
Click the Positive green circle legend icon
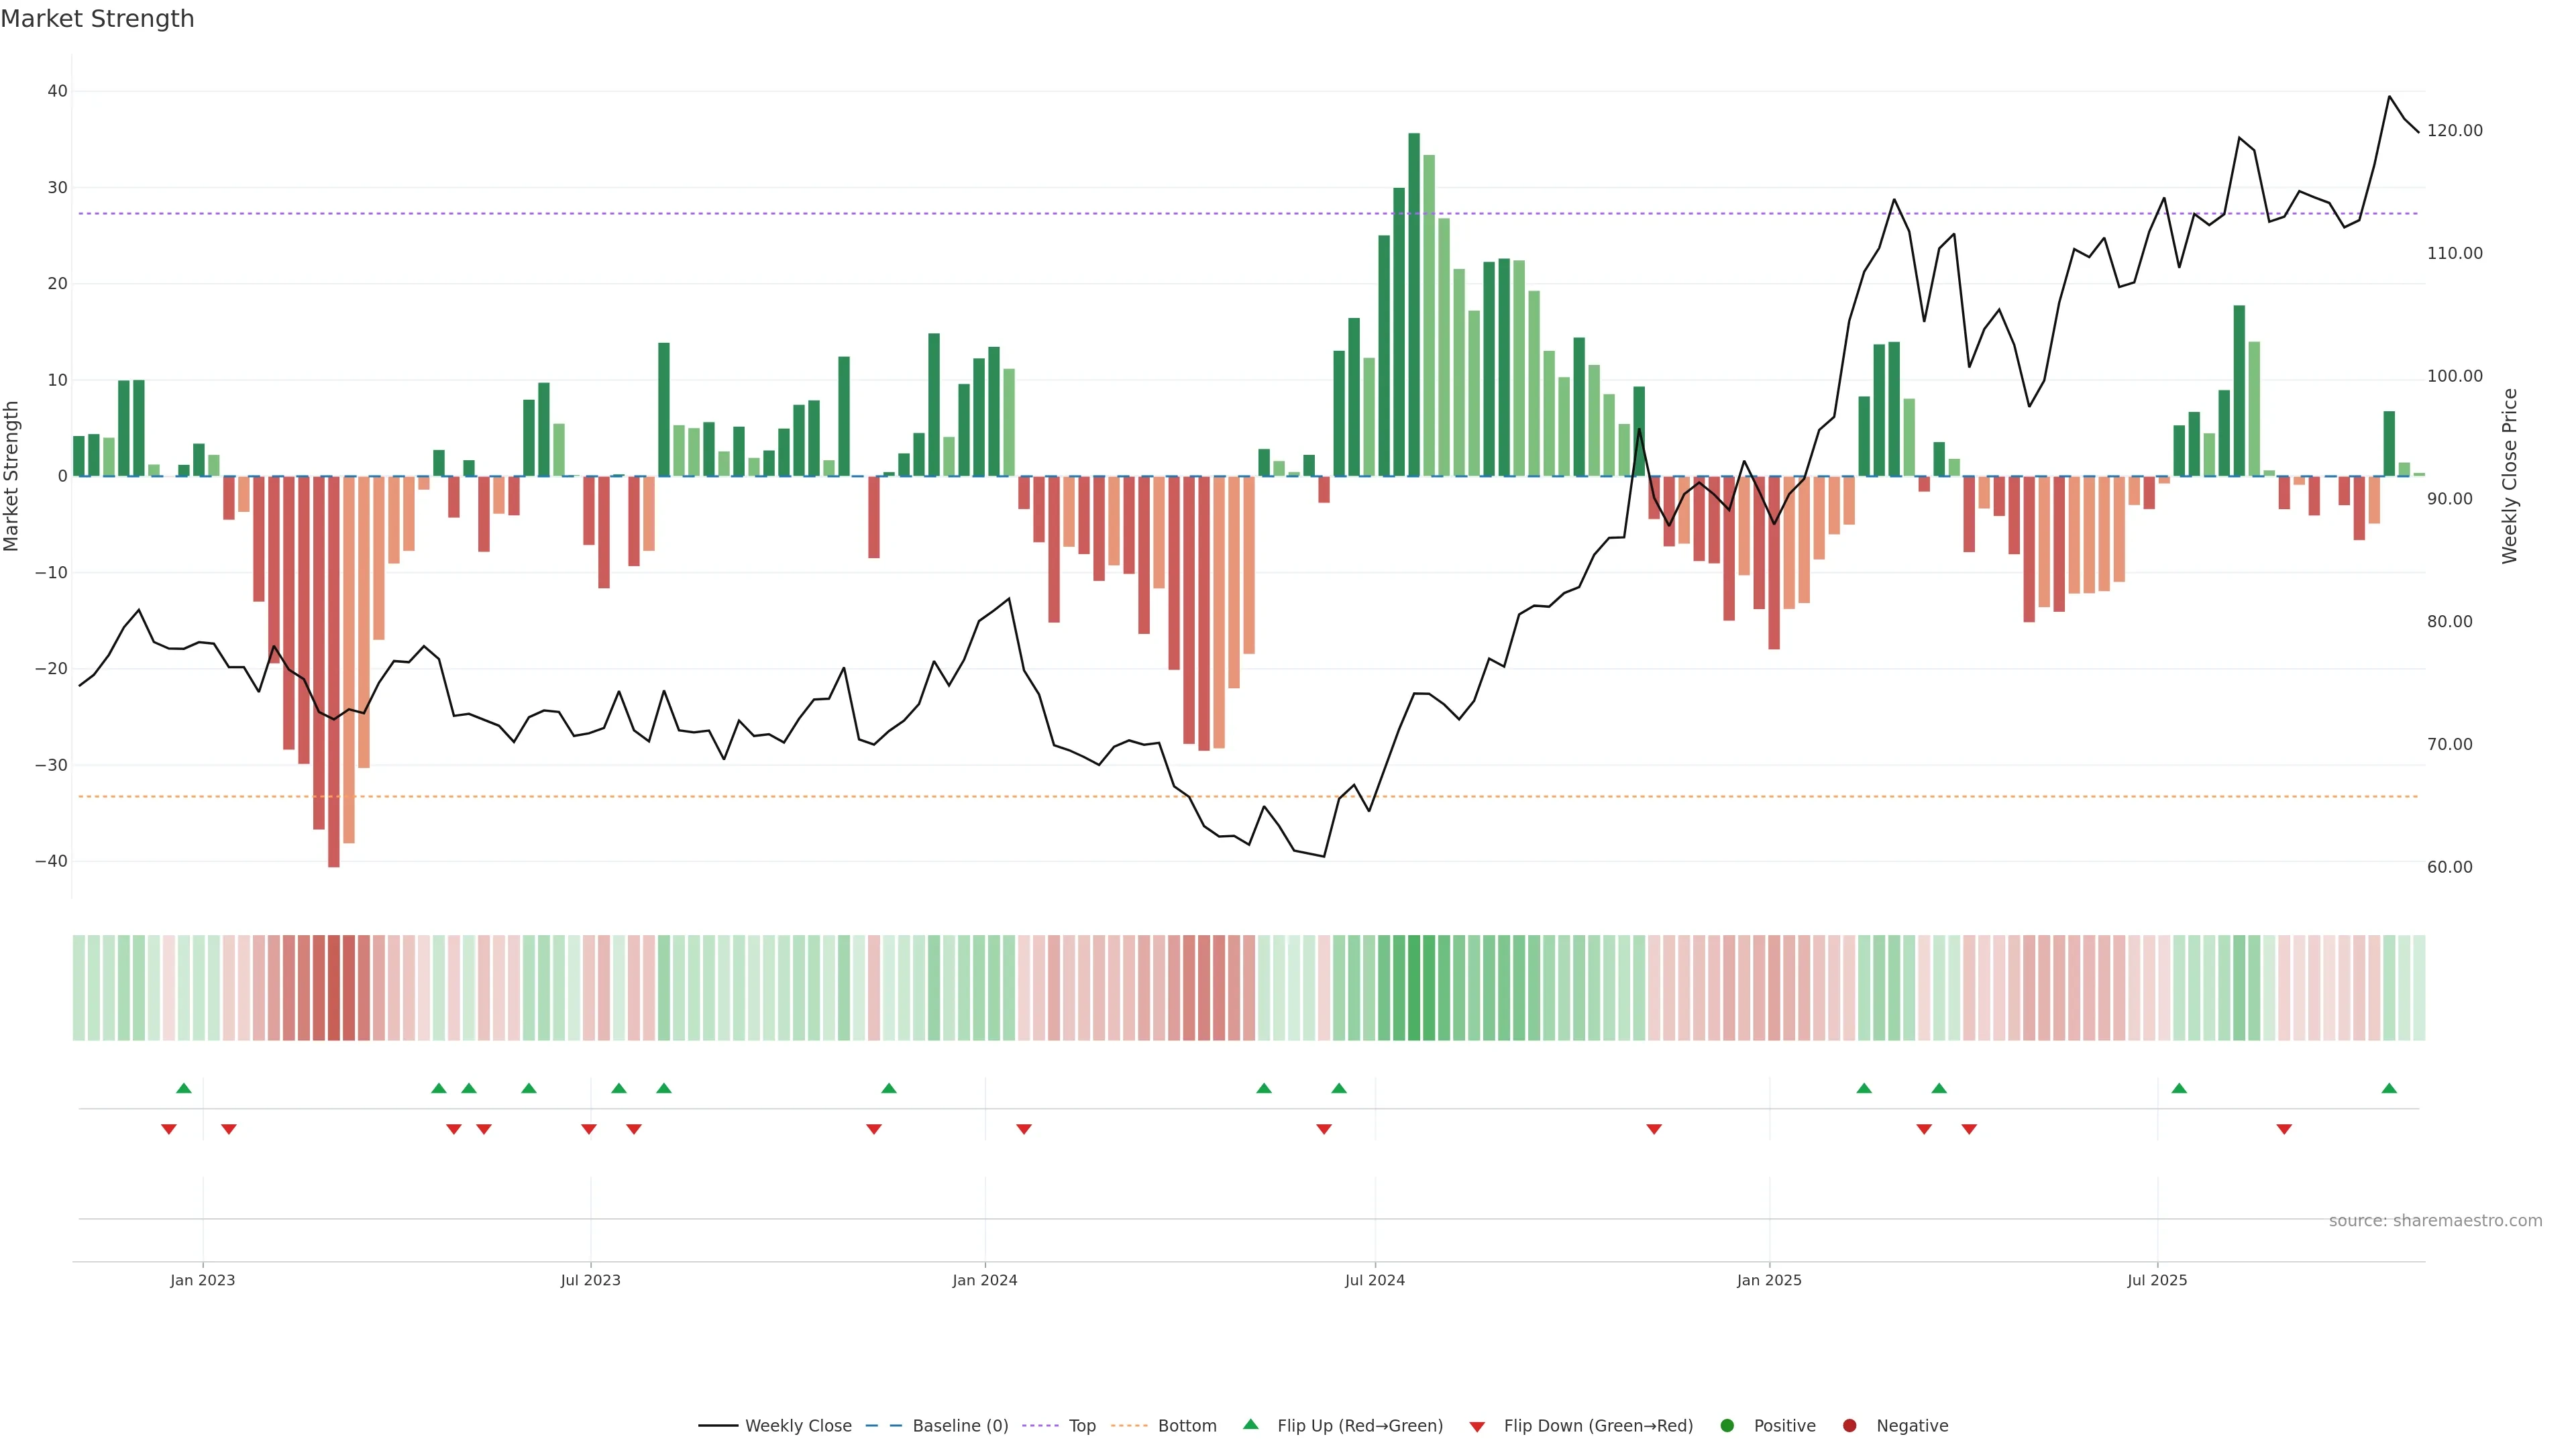click(1727, 1425)
